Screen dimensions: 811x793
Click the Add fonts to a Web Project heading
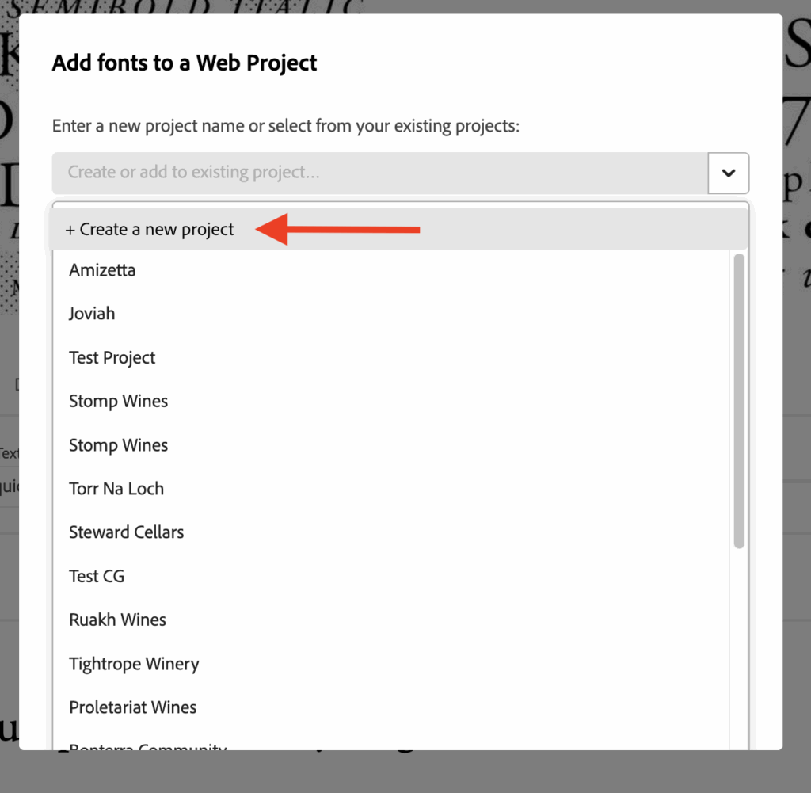tap(184, 63)
